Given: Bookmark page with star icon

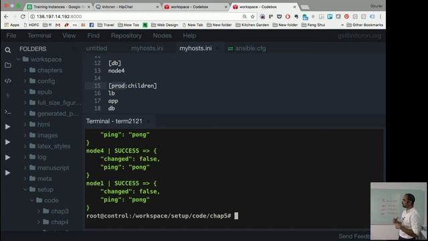Looking at the screenshot, I should pos(253,17).
